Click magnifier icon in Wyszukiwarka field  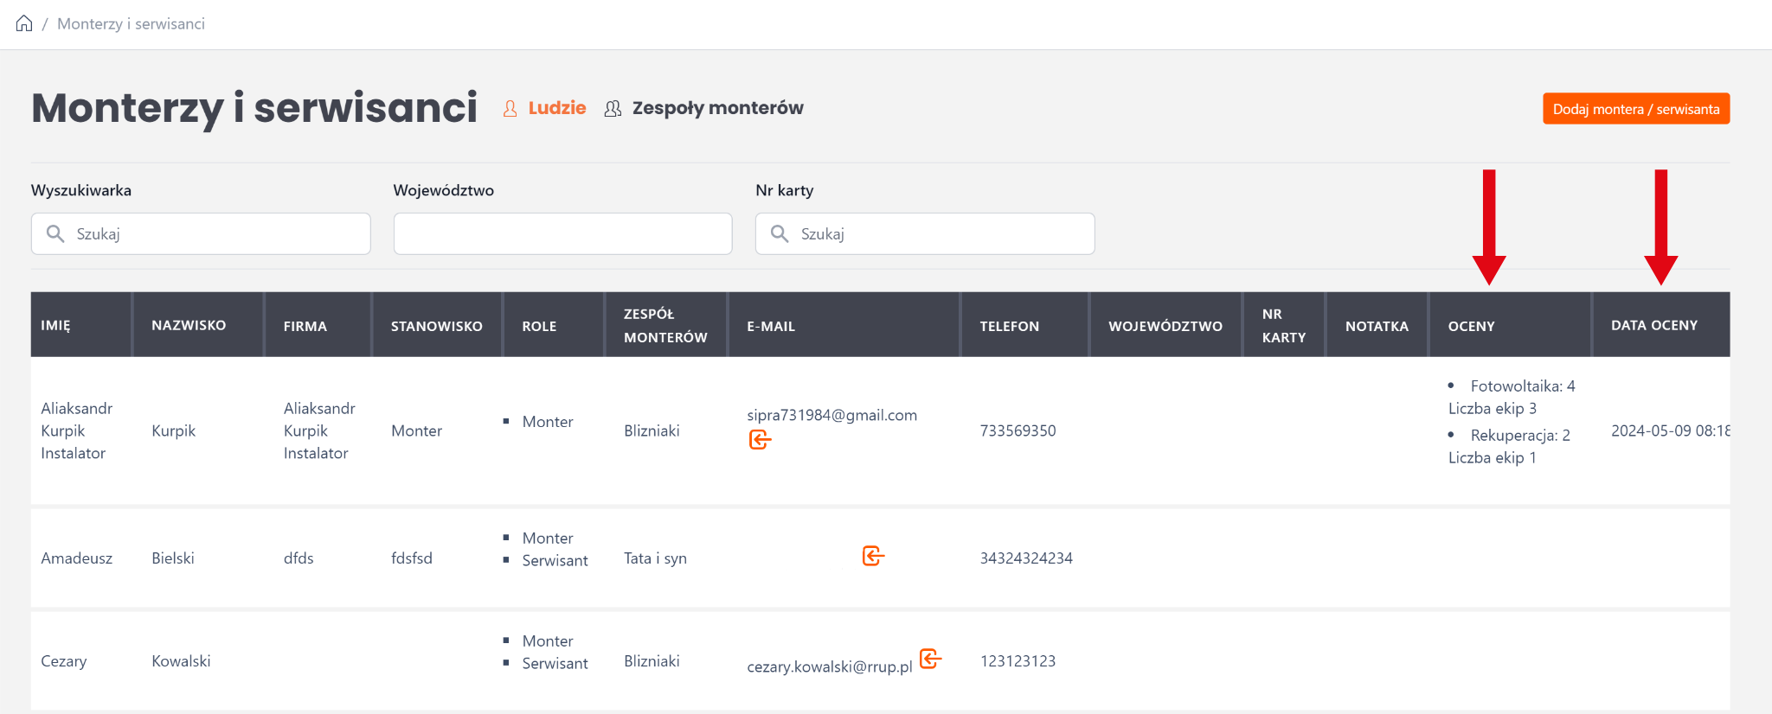click(x=55, y=233)
